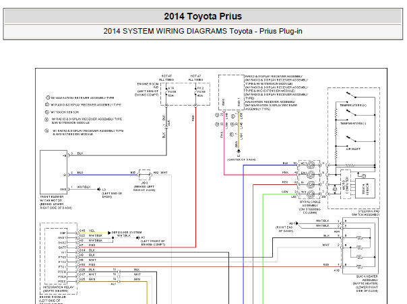Click the "TEMPERATURE (+)" switch label
Image resolution: width=407 pixels, height=304 pixels.
[353, 105]
